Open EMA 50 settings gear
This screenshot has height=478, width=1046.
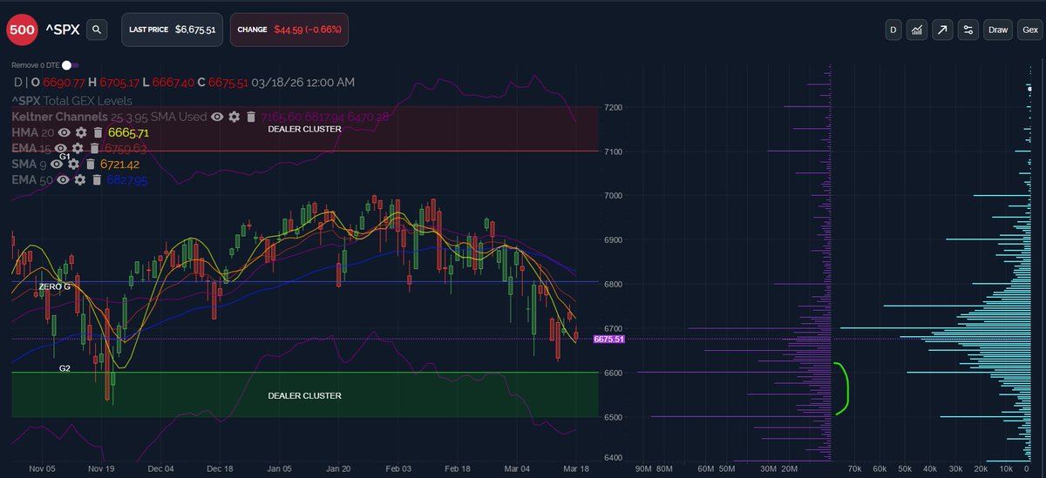click(x=80, y=179)
